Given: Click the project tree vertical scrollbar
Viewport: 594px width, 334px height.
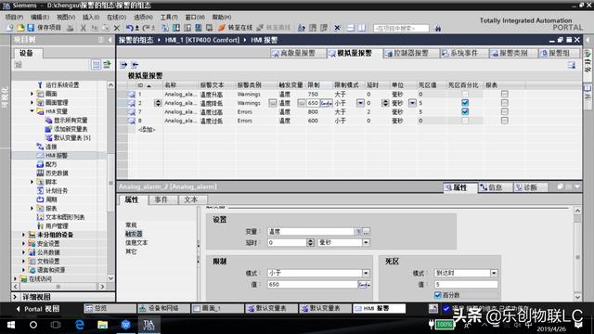Looking at the screenshot, I should pos(110,182).
